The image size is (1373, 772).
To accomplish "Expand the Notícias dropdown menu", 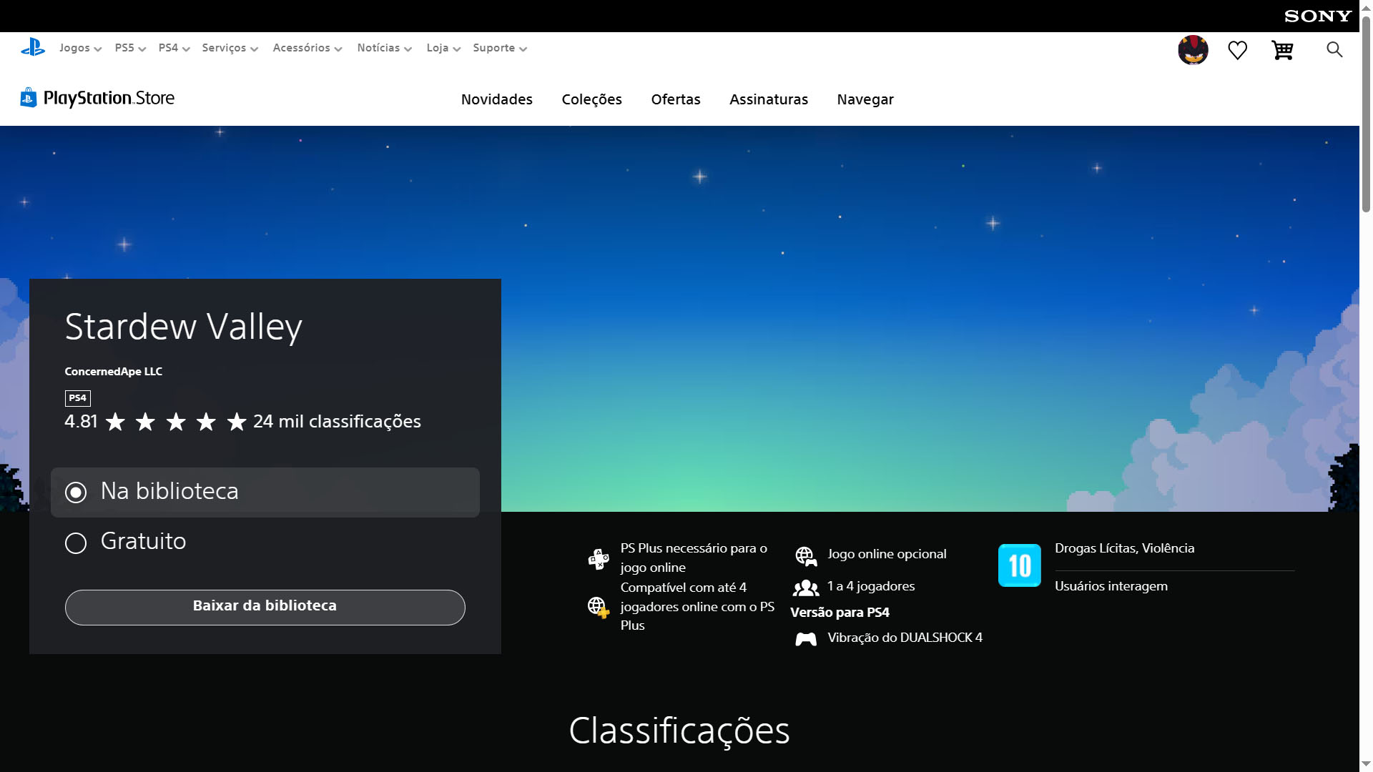I will pyautogui.click(x=384, y=48).
